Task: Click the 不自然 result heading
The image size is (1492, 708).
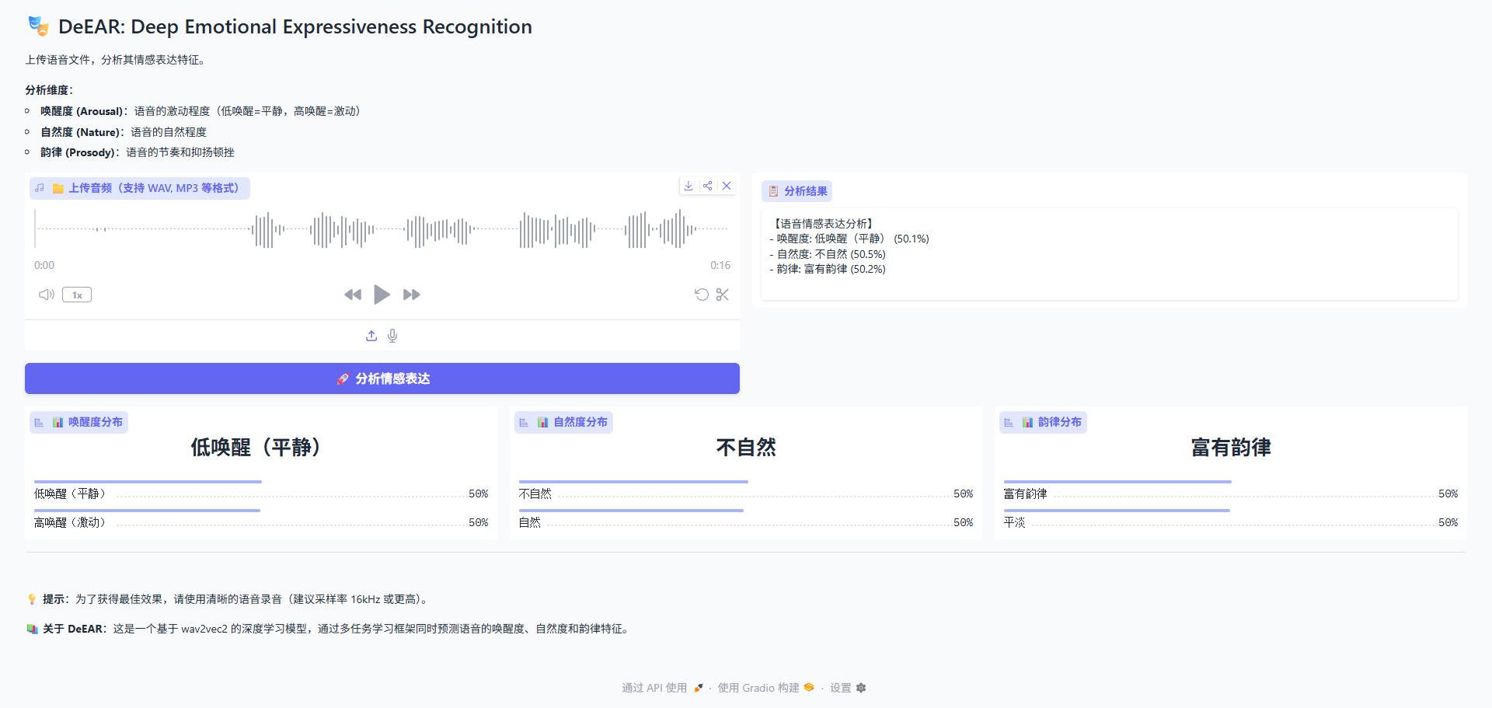Action: click(746, 447)
